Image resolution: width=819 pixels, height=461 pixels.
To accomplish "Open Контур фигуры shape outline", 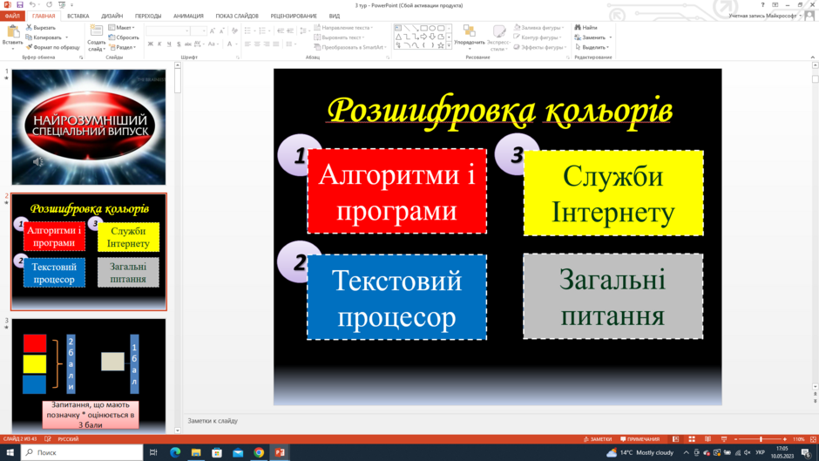I will pos(538,37).
